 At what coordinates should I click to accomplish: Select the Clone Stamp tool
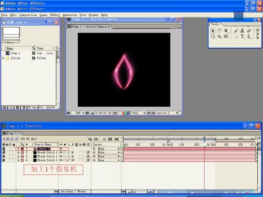click(242, 31)
